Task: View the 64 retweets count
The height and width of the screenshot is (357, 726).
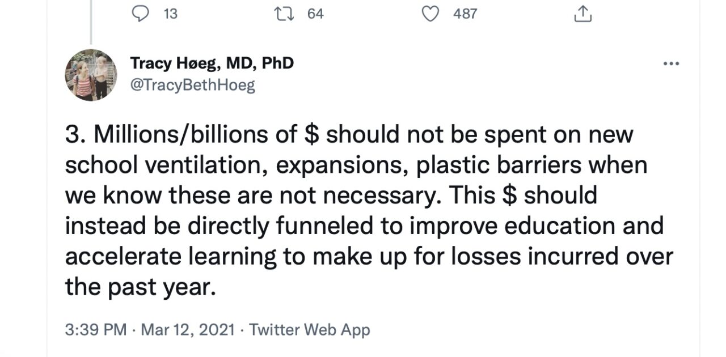Action: tap(315, 14)
